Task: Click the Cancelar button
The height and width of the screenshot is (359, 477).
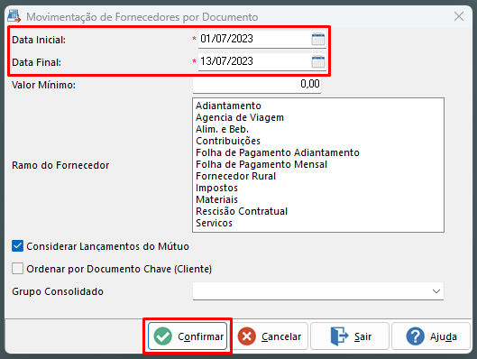Action: click(x=270, y=336)
